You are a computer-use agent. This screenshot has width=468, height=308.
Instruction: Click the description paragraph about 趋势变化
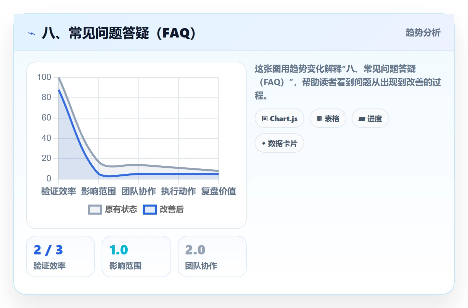(348, 82)
